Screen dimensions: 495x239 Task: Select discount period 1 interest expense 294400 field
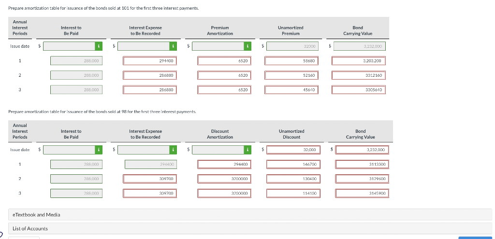(151, 164)
